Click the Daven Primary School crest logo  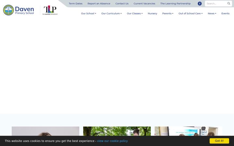[8, 10]
